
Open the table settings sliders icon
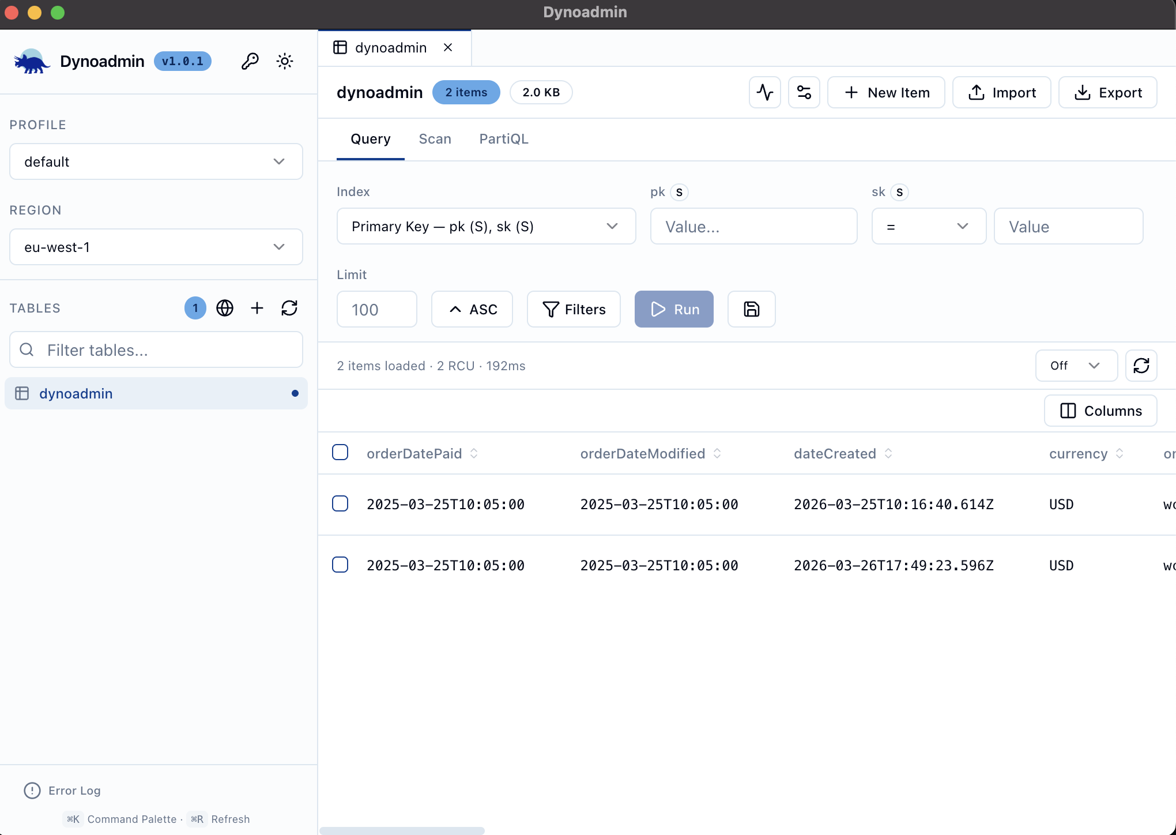click(804, 92)
